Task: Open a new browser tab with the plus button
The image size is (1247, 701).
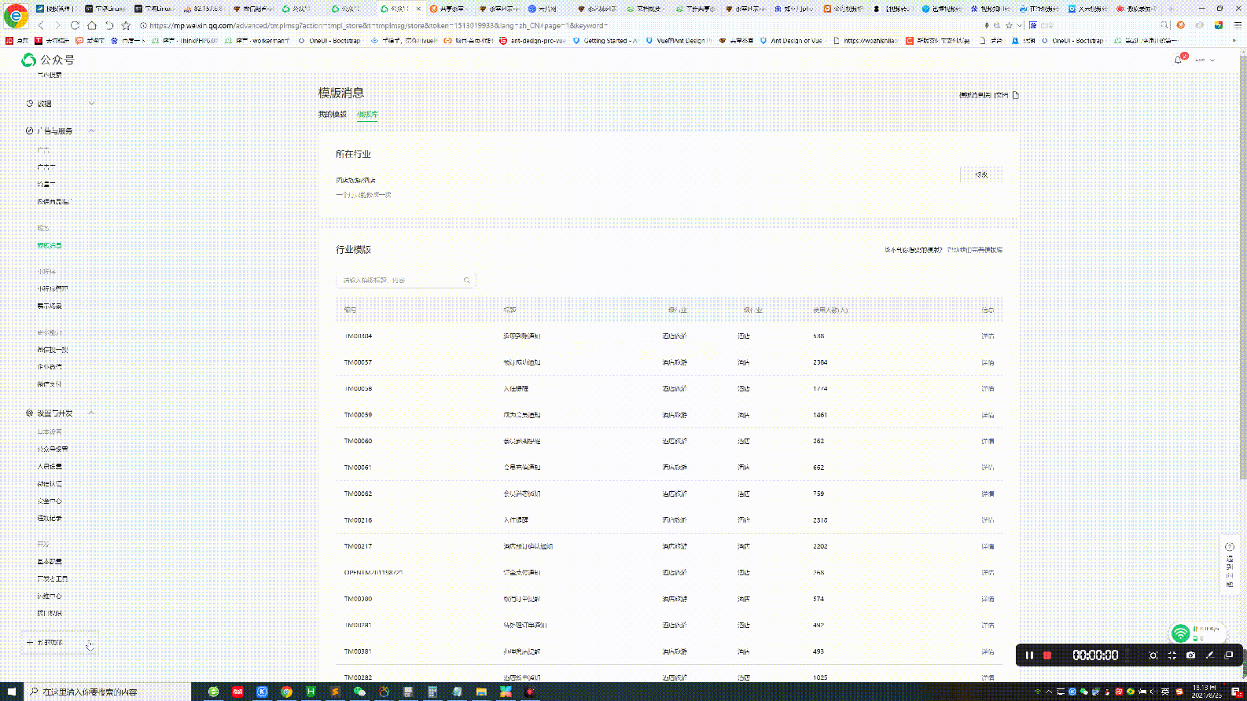Action: click(x=1171, y=9)
